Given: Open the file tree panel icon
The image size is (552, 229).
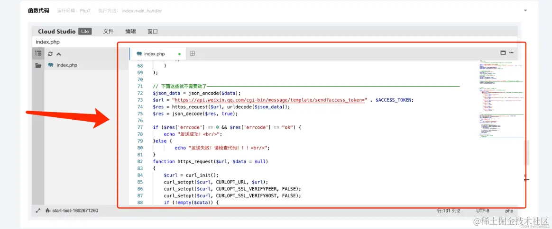Looking at the screenshot, I should 38,54.
